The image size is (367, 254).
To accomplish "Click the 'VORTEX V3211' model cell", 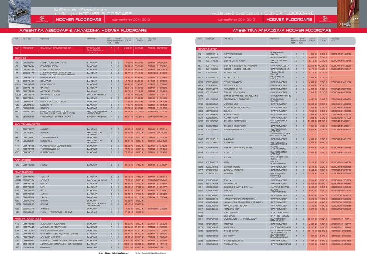I will tap(232, 104).
